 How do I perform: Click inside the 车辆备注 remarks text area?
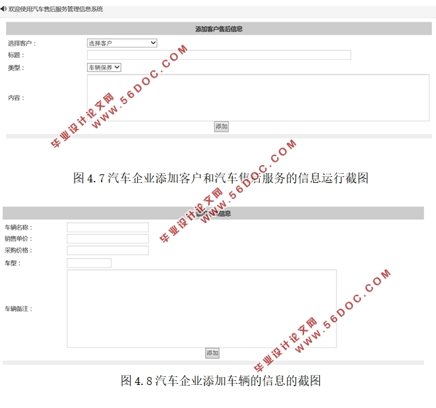click(202, 309)
